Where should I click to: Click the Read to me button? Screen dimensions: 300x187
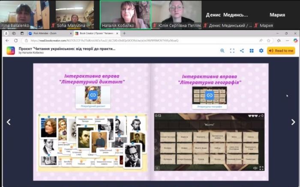[x=281, y=50]
